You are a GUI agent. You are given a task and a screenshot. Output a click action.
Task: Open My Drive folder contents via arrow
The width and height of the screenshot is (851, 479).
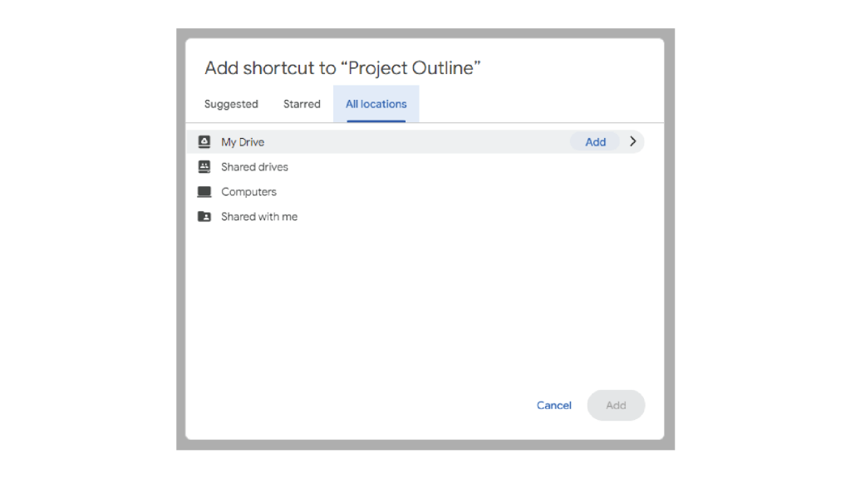[633, 141]
